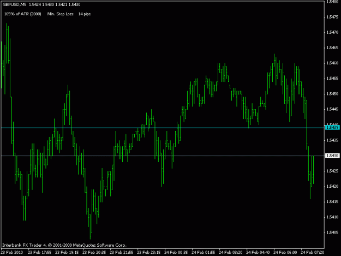Click the GBPUSD,M5 symbol label

pos(14,4)
